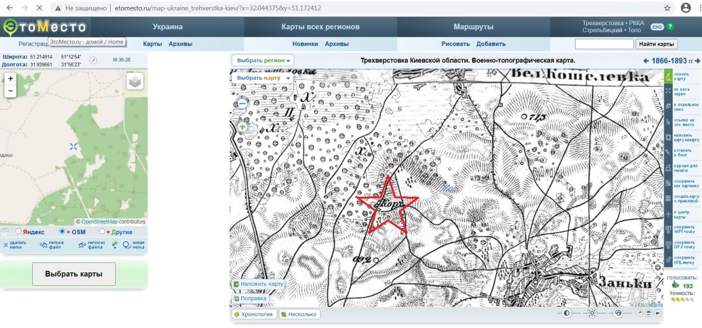Adjust the map brightness slider
This screenshot has height=328, width=702.
[591, 313]
